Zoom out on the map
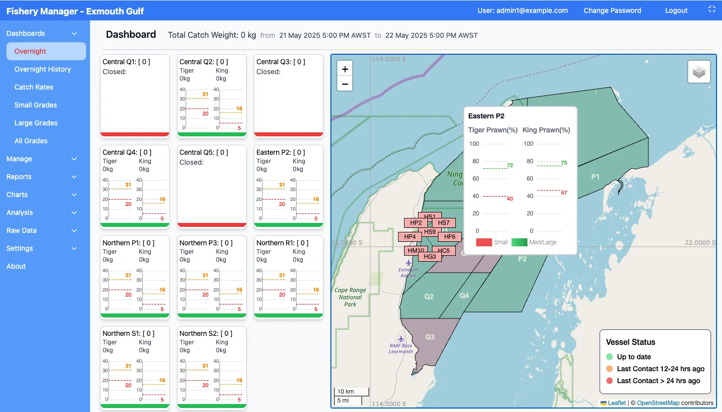 coord(345,84)
